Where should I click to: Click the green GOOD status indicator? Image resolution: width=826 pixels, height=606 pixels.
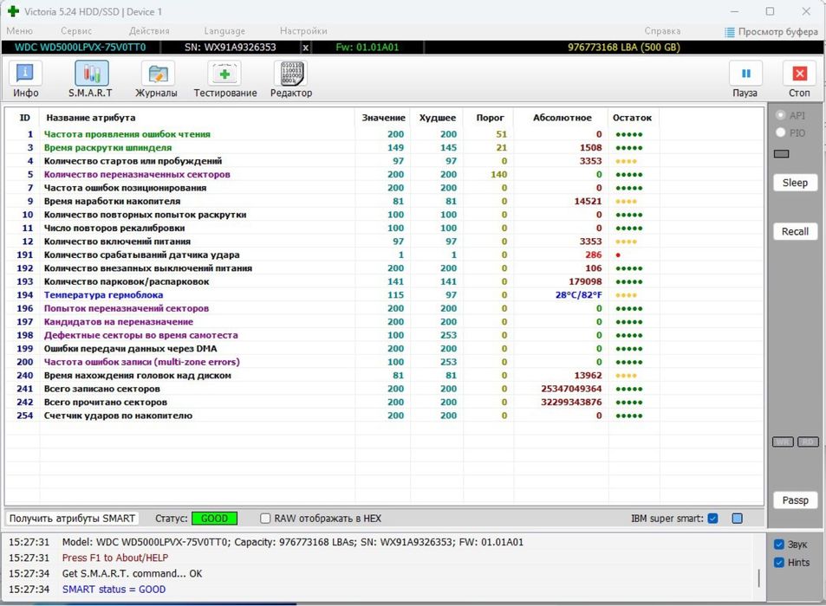tap(214, 519)
